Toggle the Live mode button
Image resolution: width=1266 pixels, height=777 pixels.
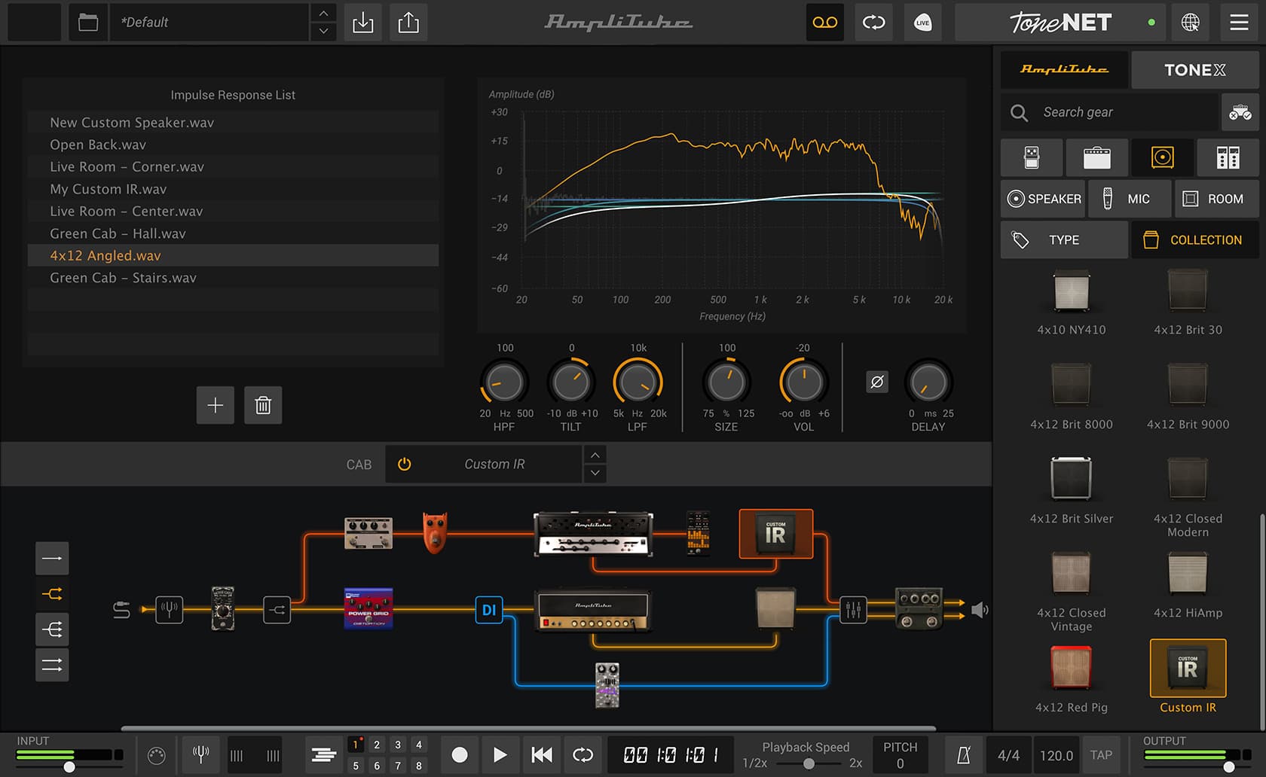922,23
